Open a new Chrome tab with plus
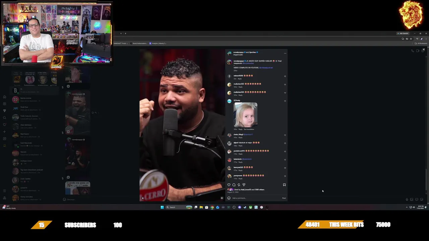Viewport: 429px width, 241px height. [125, 33]
